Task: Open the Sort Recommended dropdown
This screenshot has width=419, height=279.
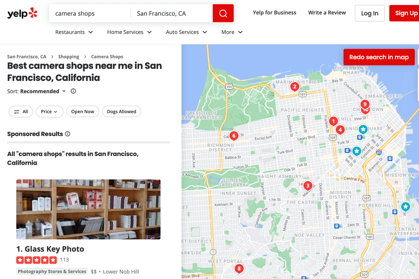Action: pyautogui.click(x=43, y=91)
